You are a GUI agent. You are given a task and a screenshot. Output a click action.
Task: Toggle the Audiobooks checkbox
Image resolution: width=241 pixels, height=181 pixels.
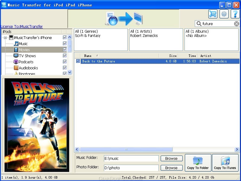[x=65, y=68]
